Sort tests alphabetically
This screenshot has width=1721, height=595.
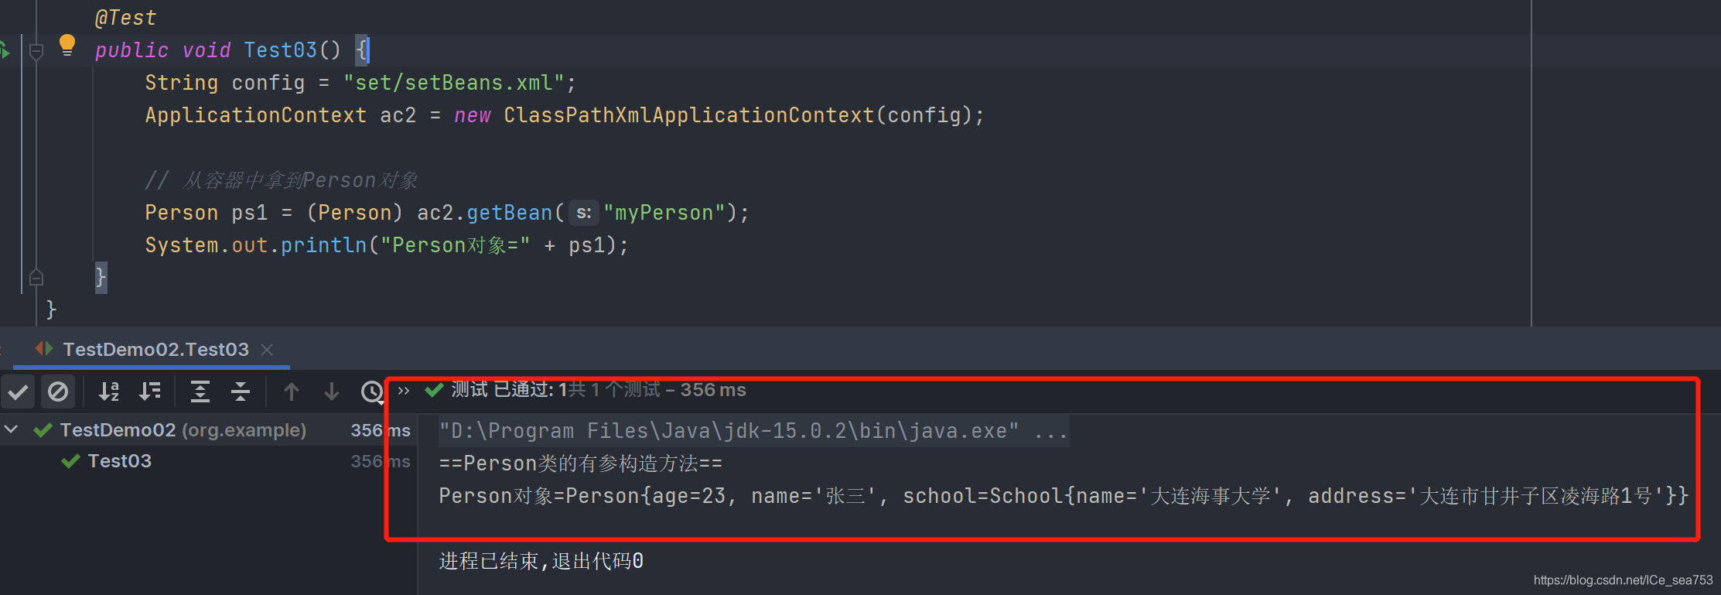(x=109, y=392)
